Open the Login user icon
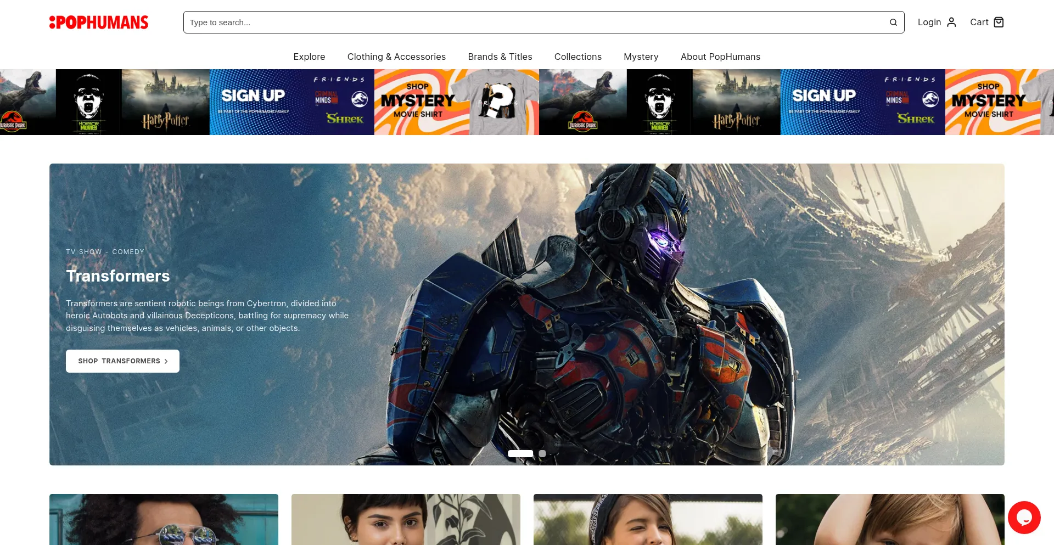The image size is (1054, 545). pos(951,22)
